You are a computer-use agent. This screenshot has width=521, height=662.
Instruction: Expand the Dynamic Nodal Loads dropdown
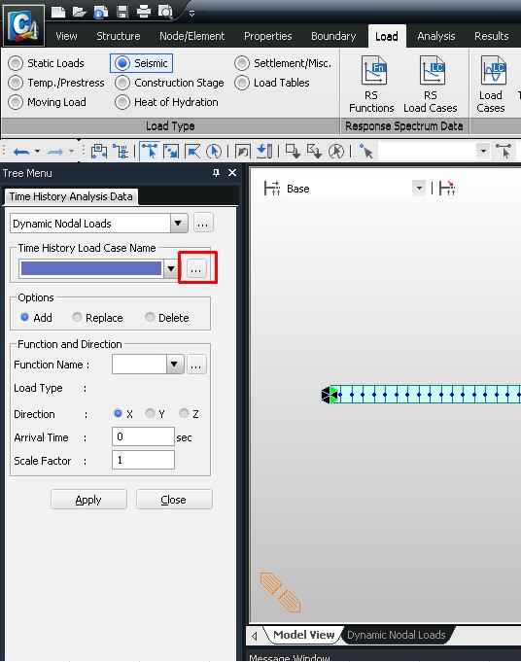(x=179, y=223)
